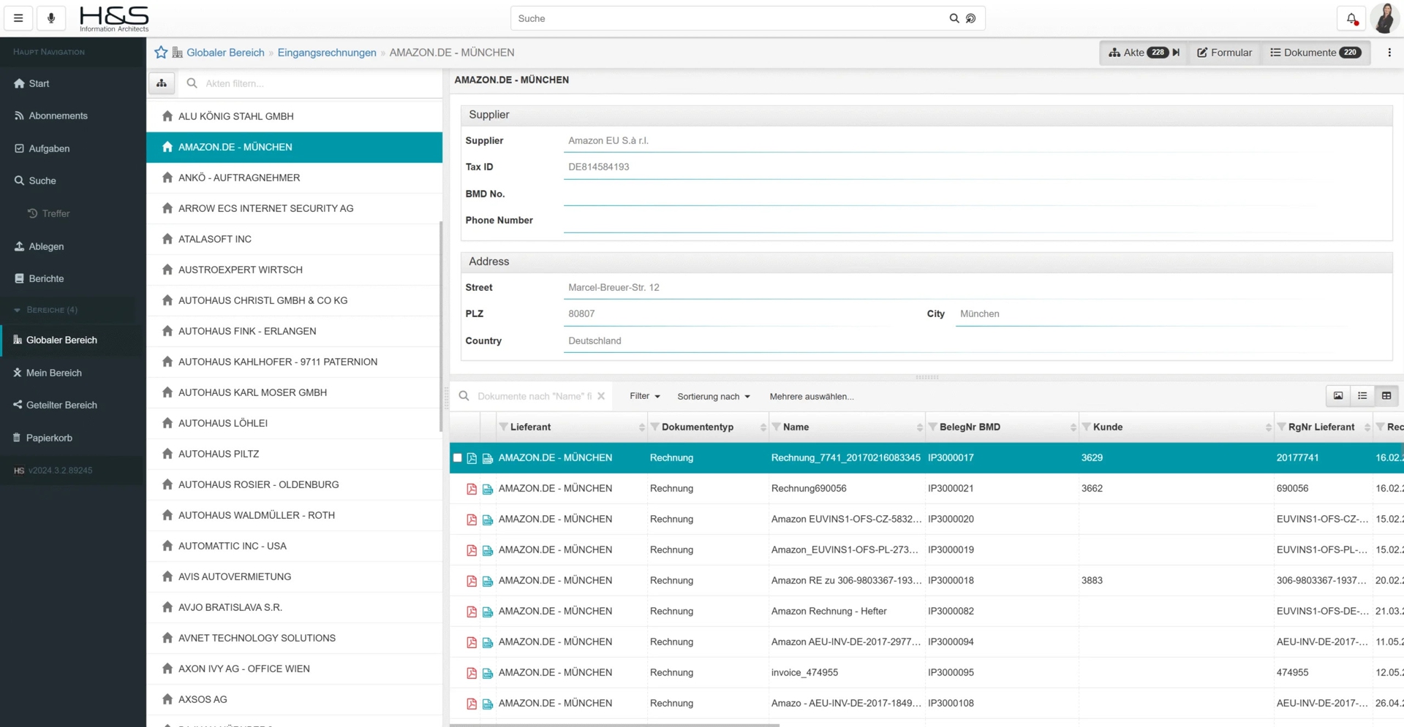The height and width of the screenshot is (727, 1404).
Task: Open the three-dot more options menu
Action: point(1389,53)
